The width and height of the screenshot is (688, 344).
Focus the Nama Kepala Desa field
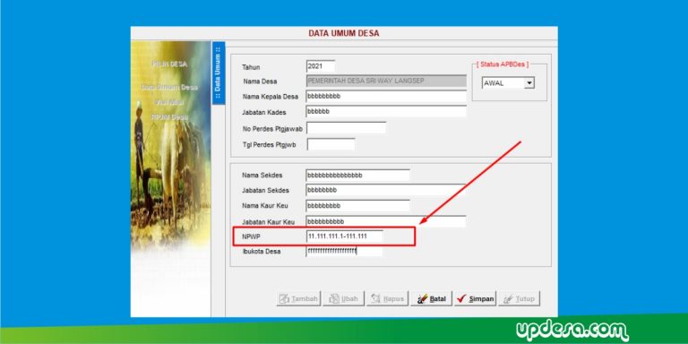pos(386,96)
